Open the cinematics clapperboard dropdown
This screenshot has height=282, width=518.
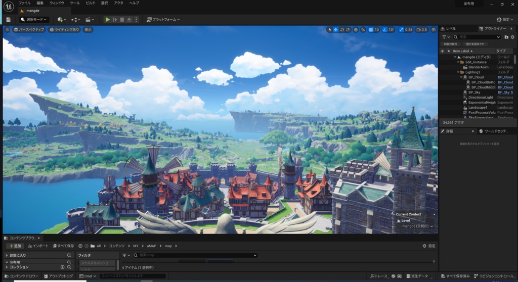tap(90, 20)
